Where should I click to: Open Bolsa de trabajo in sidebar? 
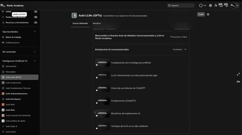(13, 37)
